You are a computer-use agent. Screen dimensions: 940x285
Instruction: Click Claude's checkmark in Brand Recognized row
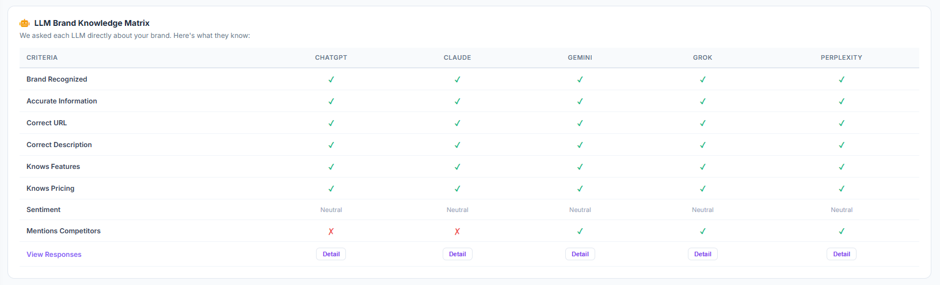click(458, 80)
